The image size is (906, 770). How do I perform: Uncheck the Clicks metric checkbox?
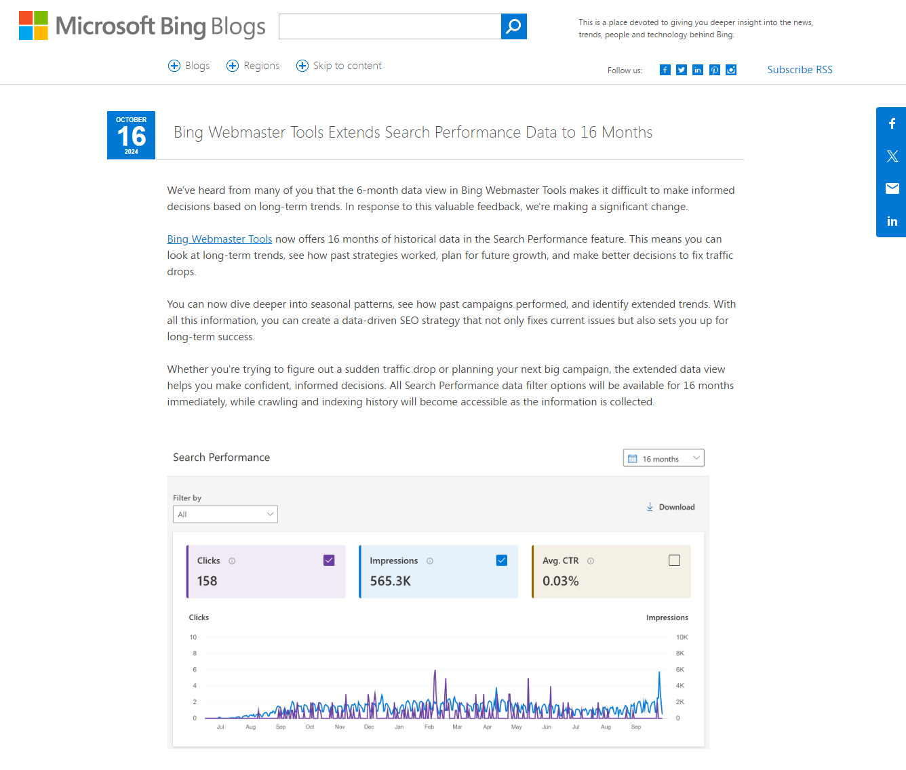click(330, 561)
